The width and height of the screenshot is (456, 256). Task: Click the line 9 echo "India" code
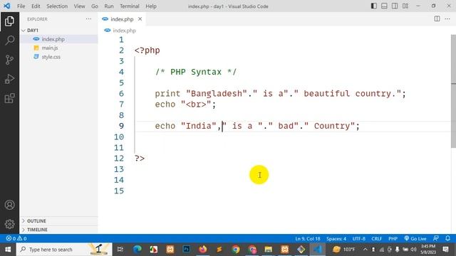point(257,126)
